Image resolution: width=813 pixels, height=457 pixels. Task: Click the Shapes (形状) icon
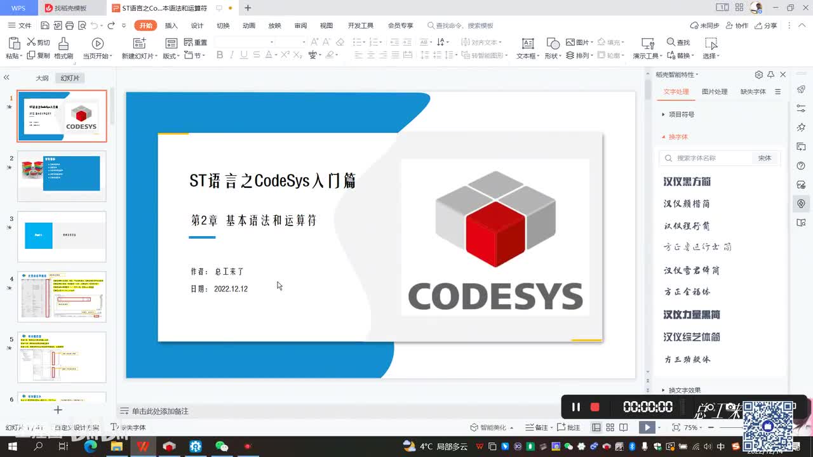[553, 43]
